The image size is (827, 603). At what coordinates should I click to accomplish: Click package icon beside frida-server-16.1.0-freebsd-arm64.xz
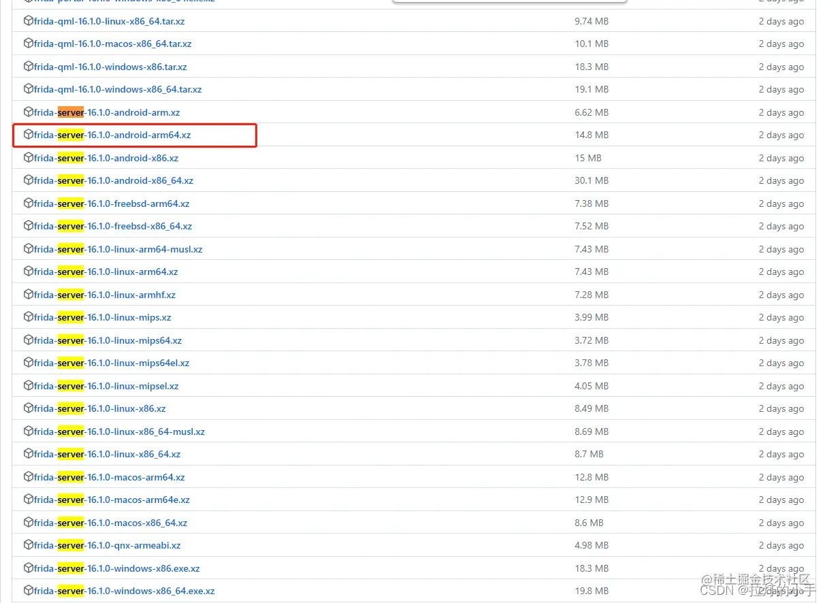(x=29, y=203)
